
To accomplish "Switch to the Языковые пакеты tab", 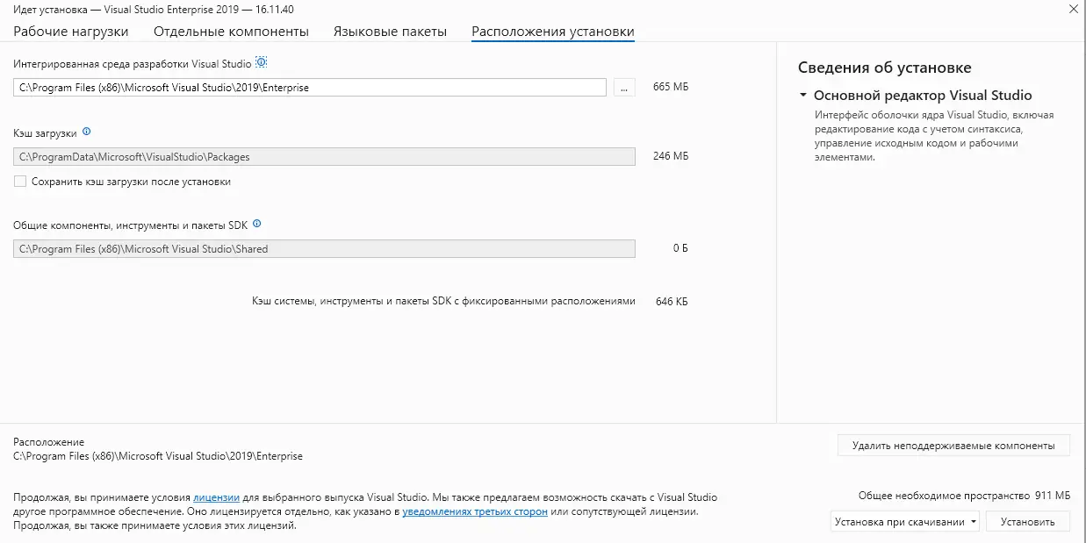I will (x=388, y=30).
